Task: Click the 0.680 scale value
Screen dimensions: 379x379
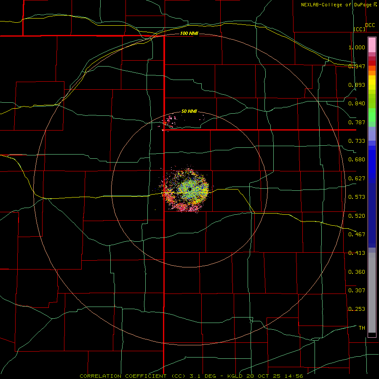Action: pyautogui.click(x=357, y=160)
